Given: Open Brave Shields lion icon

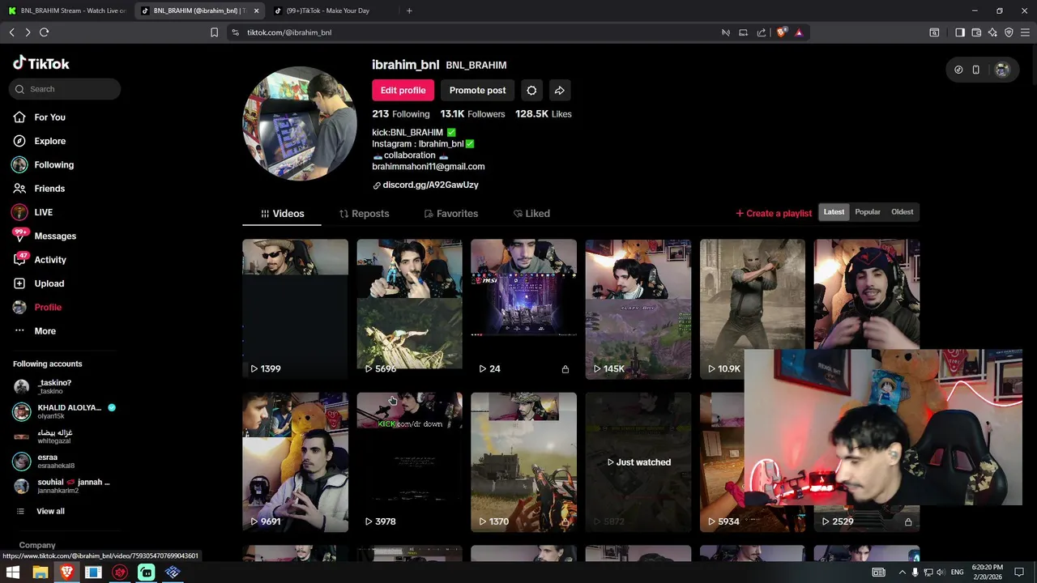Looking at the screenshot, I should pyautogui.click(x=781, y=32).
